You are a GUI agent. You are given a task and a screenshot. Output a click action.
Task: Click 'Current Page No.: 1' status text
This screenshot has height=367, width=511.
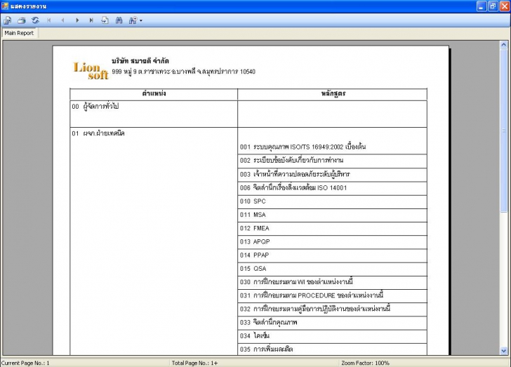(x=25, y=363)
